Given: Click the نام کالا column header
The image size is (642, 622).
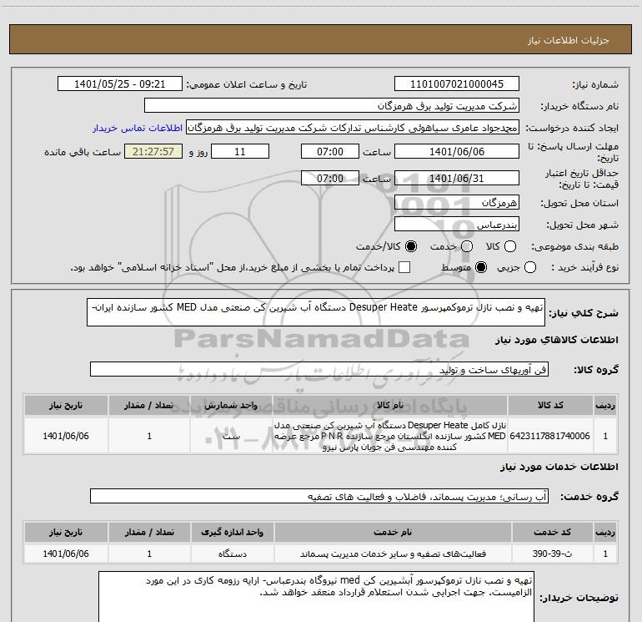Looking at the screenshot, I should point(390,405).
